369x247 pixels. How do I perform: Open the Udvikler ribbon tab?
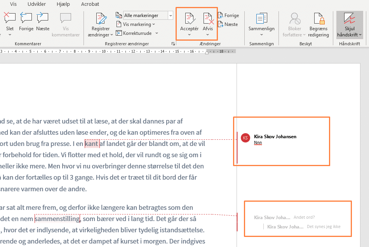click(x=36, y=4)
